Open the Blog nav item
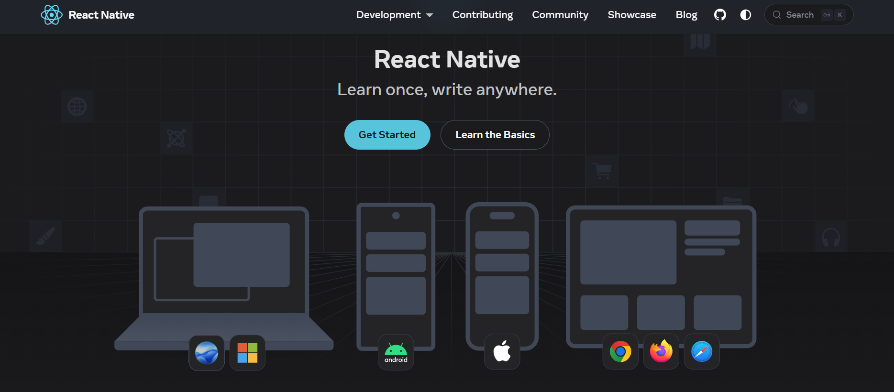The width and height of the screenshot is (894, 392). pos(686,15)
